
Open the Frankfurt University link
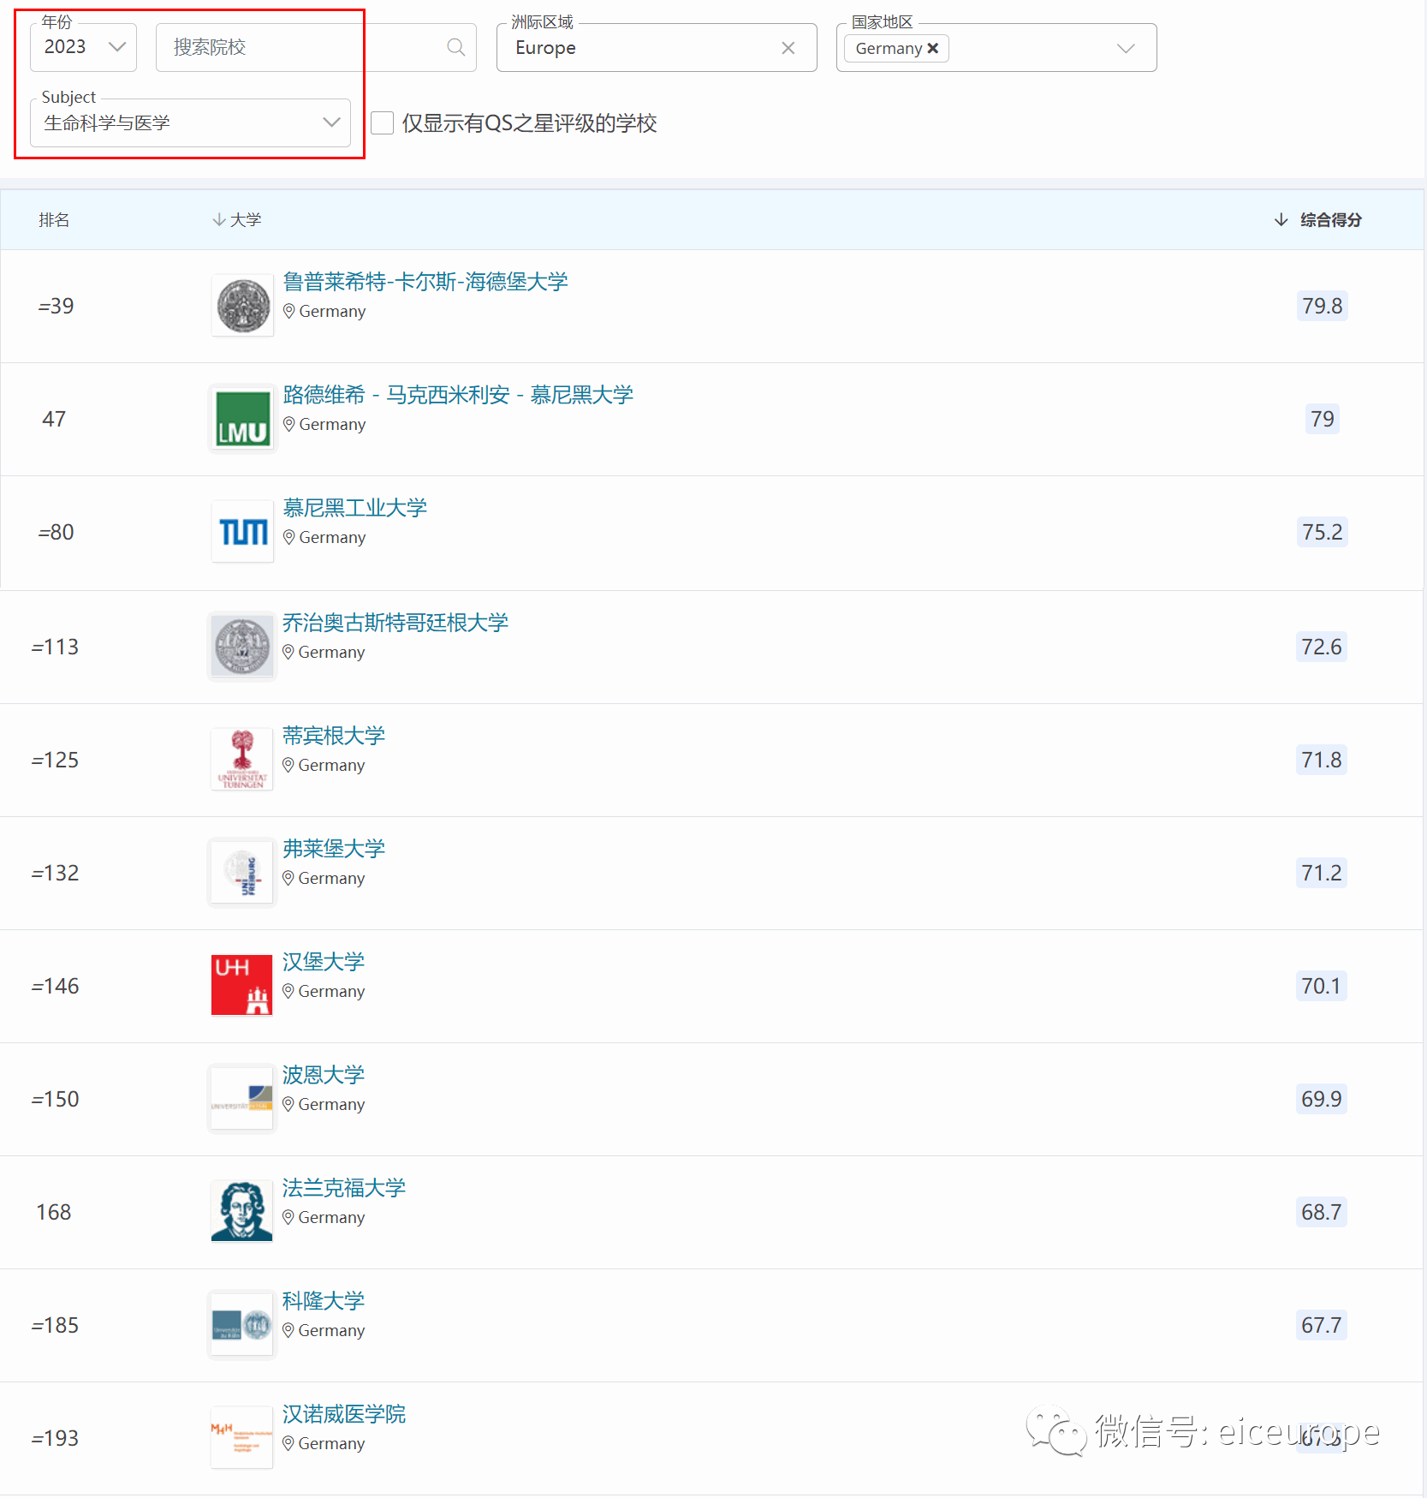(344, 1188)
